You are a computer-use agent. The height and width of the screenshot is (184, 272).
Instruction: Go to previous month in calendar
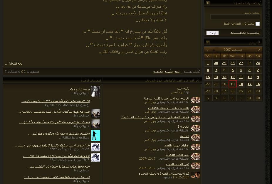tap(259, 50)
